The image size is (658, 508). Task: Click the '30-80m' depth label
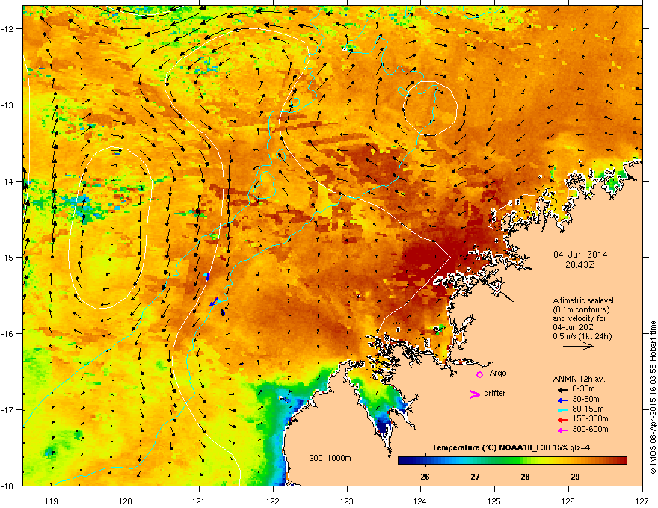[585, 400]
